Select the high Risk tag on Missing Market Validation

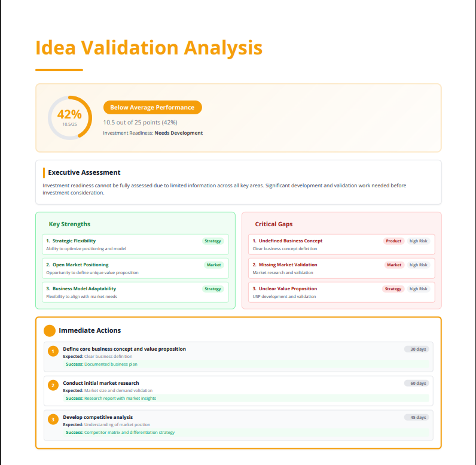(419, 265)
